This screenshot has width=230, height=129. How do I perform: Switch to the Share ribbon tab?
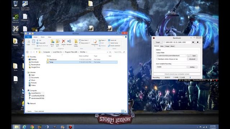tap(42, 37)
